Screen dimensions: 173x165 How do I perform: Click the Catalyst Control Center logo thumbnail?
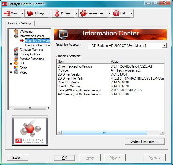[x=30, y=131]
